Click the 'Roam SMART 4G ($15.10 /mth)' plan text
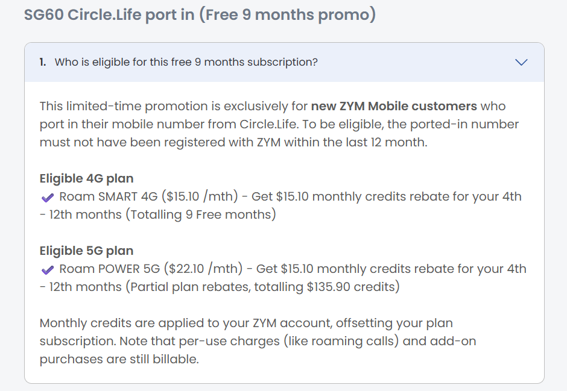The image size is (567, 391). tap(148, 196)
